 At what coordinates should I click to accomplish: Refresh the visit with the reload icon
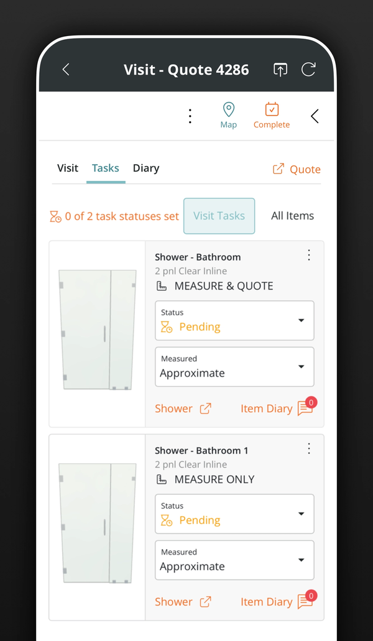click(x=308, y=70)
